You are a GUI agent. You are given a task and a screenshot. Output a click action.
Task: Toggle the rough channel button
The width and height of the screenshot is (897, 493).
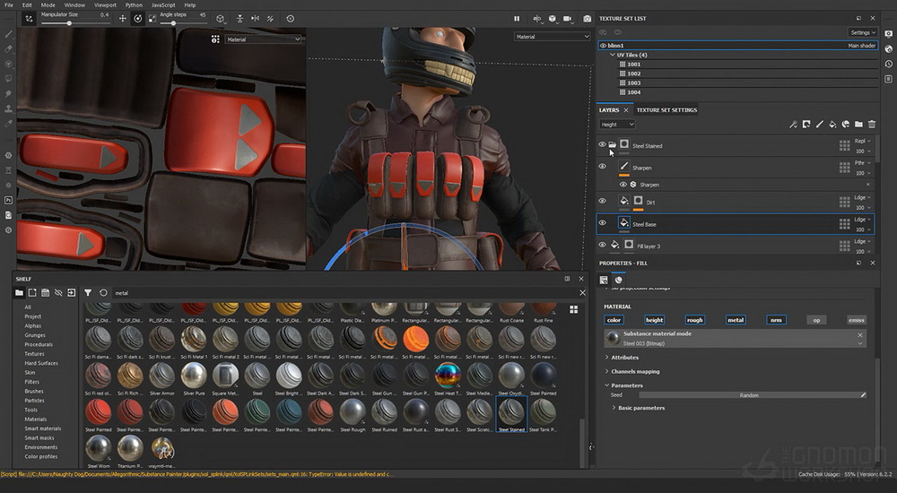(x=694, y=320)
